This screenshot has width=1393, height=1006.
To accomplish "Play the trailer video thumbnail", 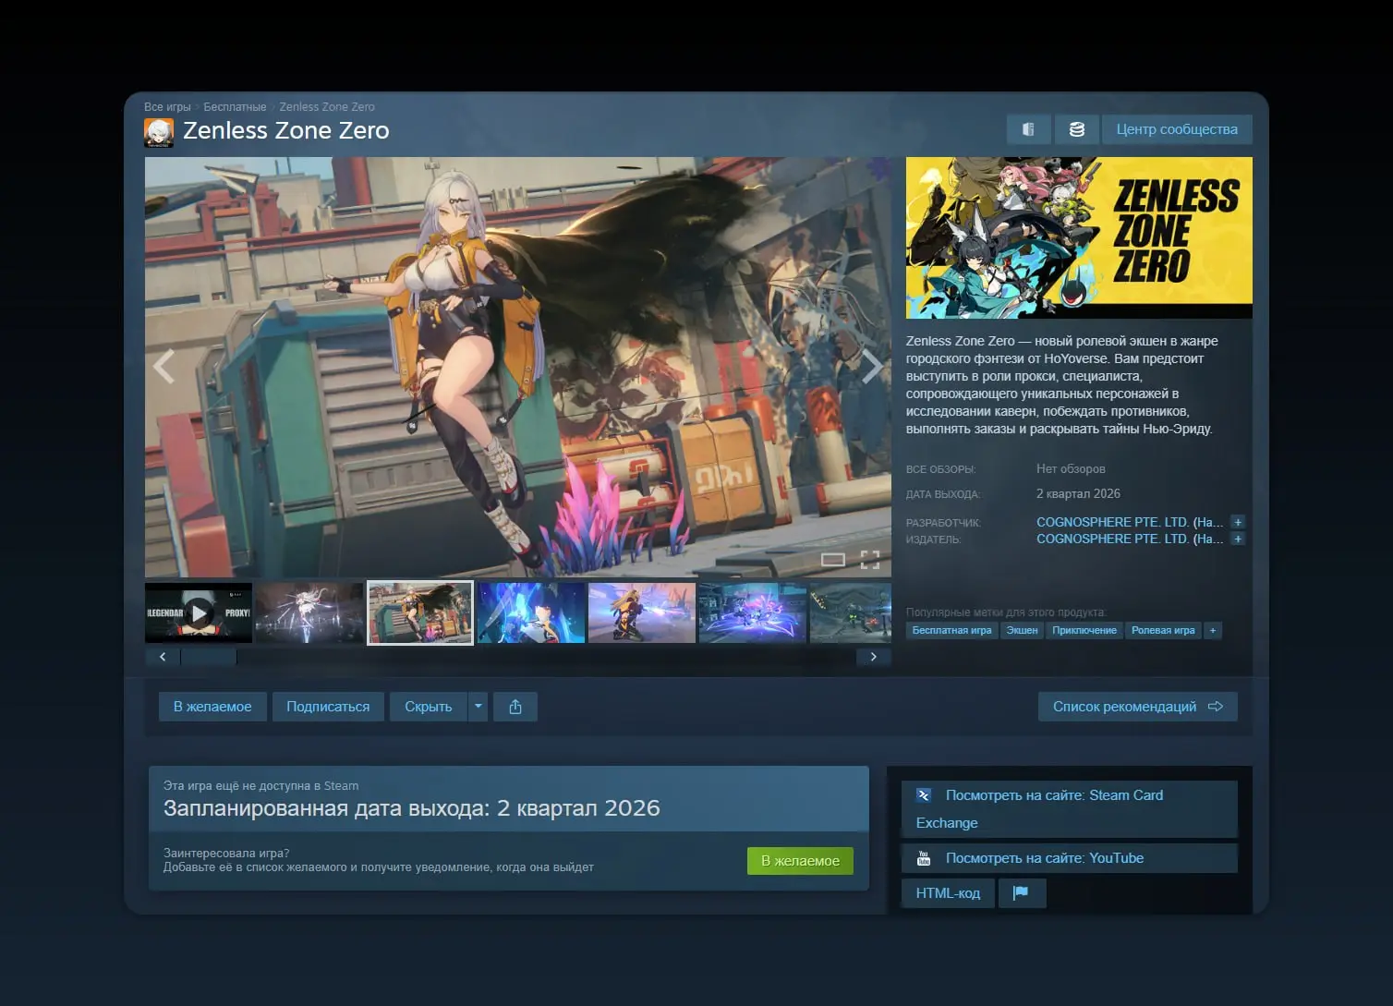I will point(199,612).
